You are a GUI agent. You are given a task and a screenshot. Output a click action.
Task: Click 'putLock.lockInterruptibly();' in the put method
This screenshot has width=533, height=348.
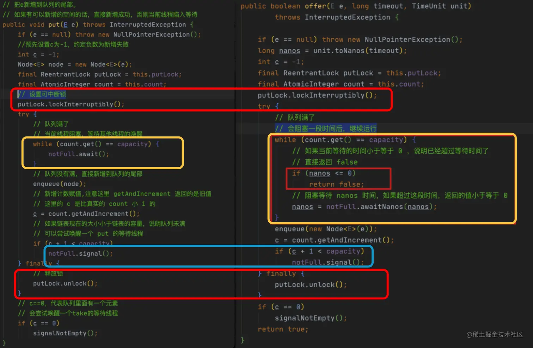pyautogui.click(x=71, y=104)
